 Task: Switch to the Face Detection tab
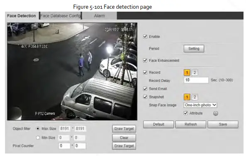pos(22,16)
